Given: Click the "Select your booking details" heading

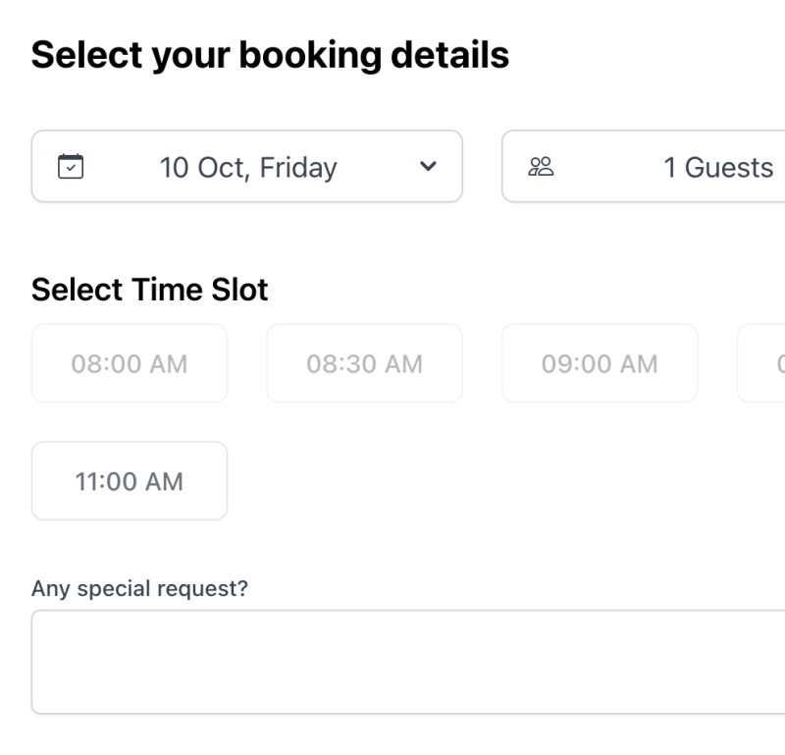Looking at the screenshot, I should coord(270,55).
